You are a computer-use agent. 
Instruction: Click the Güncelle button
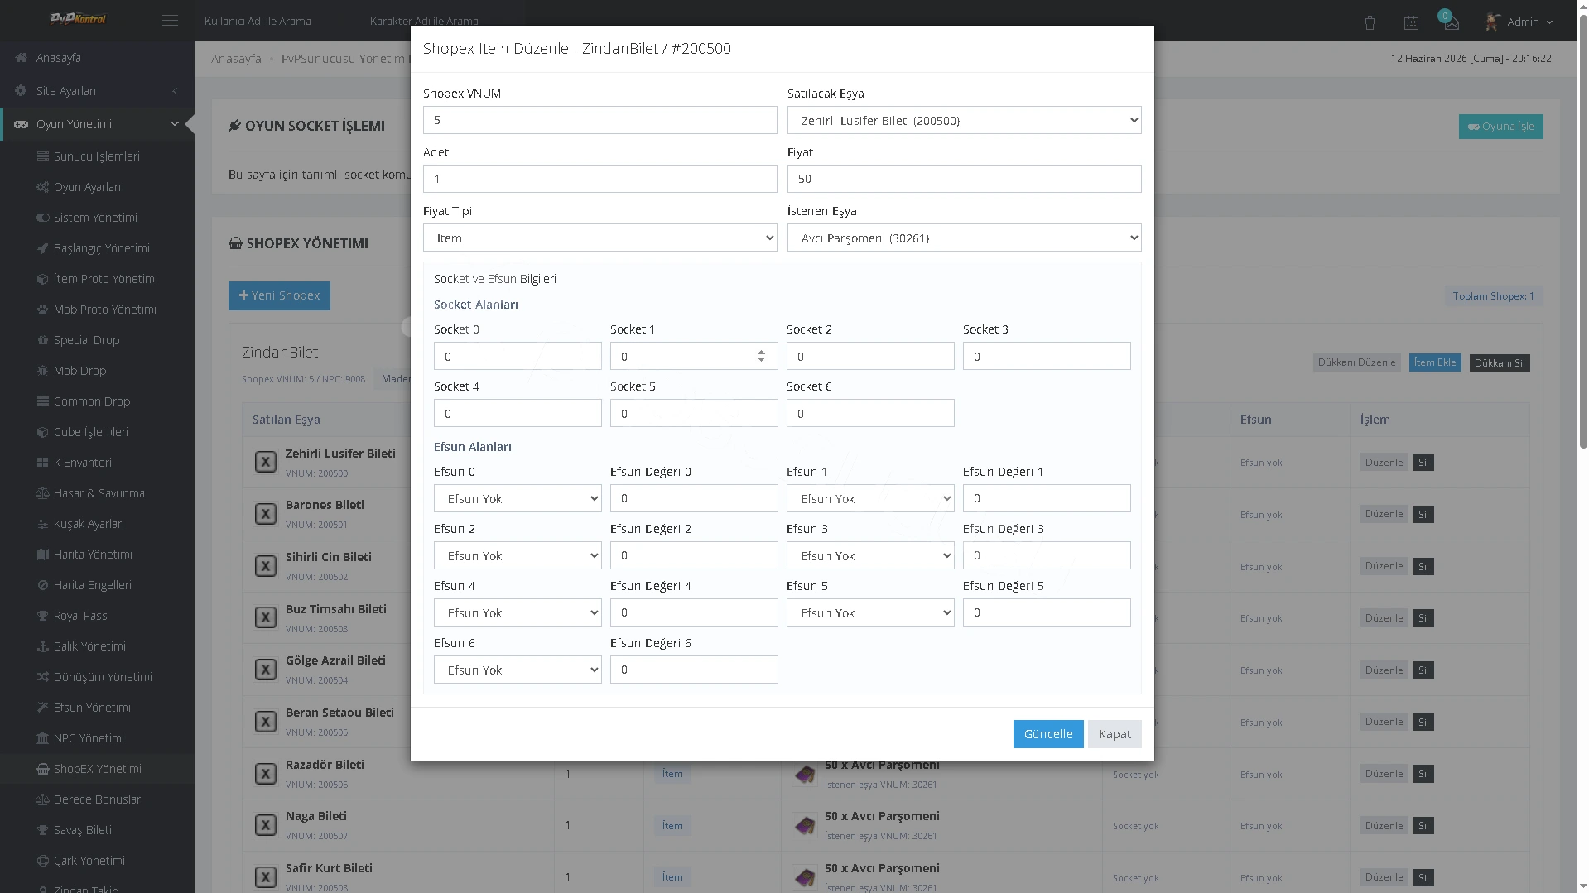(1047, 734)
